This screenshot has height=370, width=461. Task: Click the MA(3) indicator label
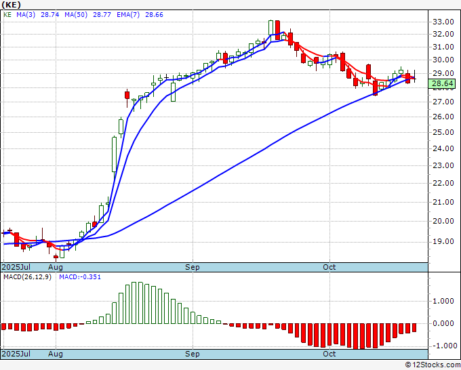(x=26, y=15)
